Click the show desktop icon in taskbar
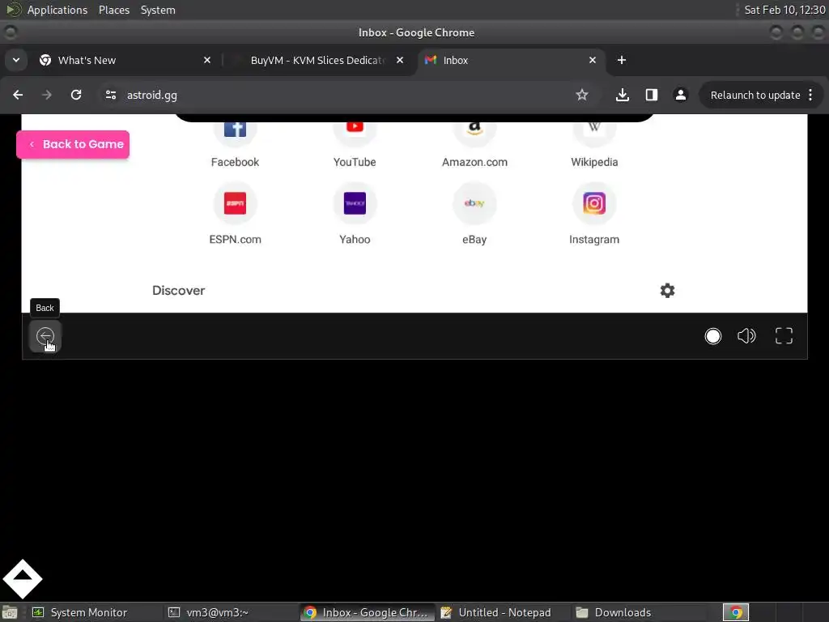Image resolution: width=829 pixels, height=622 pixels. [x=10, y=612]
